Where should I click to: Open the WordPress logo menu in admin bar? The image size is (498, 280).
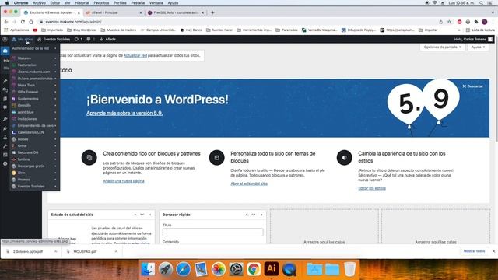click(x=5, y=40)
